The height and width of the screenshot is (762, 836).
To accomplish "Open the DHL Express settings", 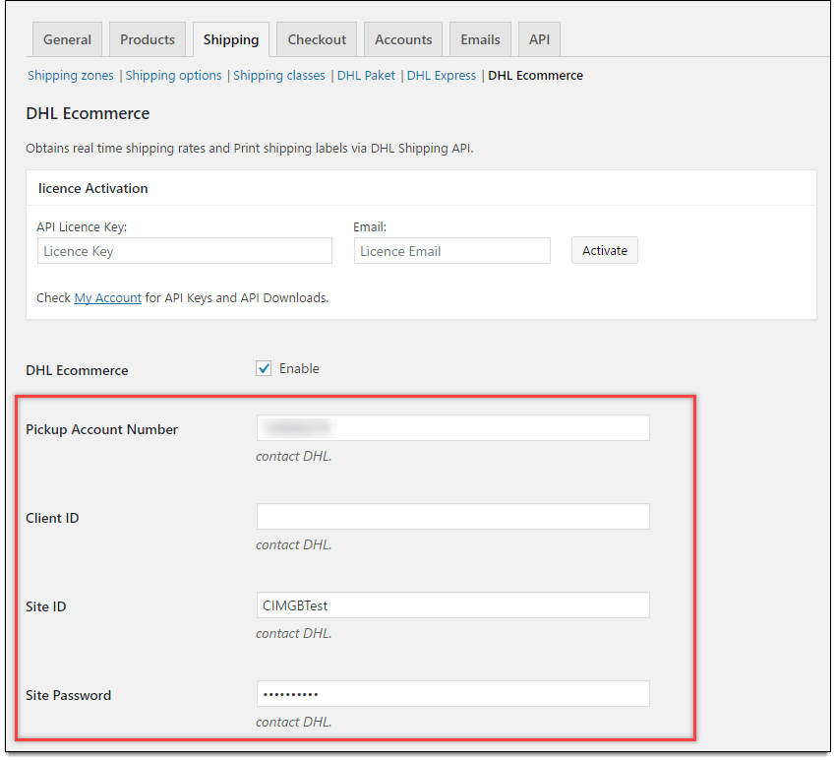I will point(441,75).
